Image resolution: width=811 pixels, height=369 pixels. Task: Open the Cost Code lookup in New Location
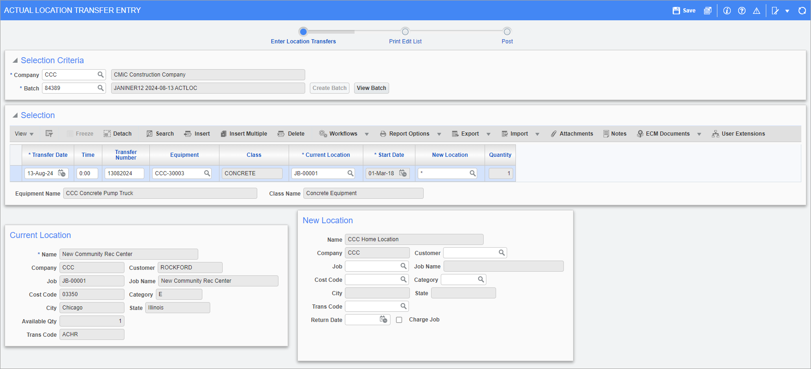403,280
